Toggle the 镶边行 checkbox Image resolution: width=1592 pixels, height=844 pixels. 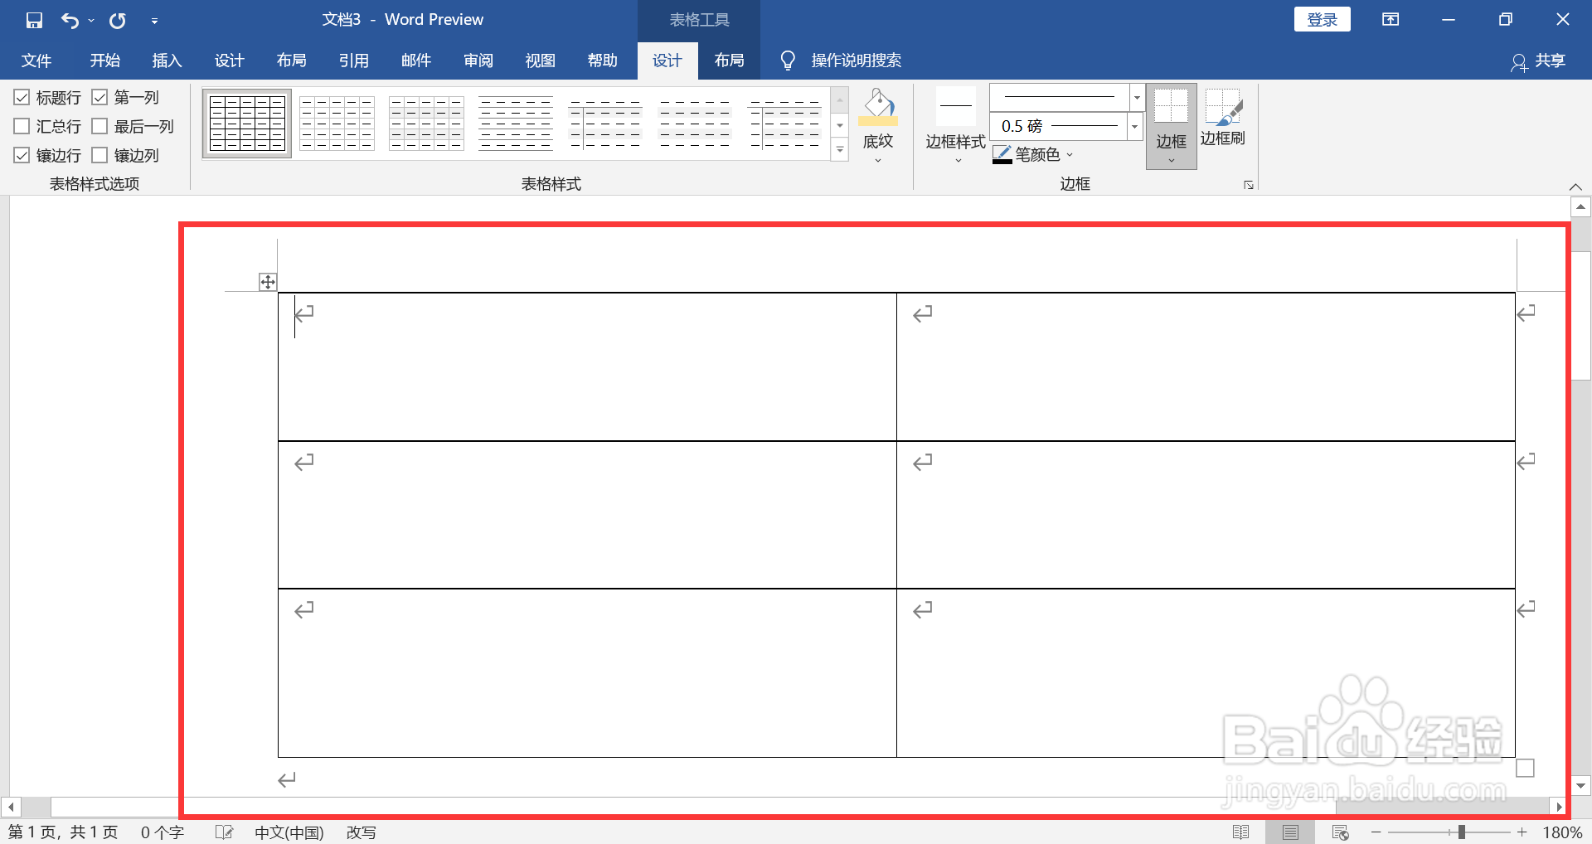[22, 156]
